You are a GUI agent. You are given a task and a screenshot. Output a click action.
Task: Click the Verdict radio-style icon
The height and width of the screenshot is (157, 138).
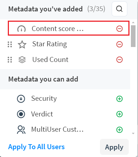click(21, 114)
